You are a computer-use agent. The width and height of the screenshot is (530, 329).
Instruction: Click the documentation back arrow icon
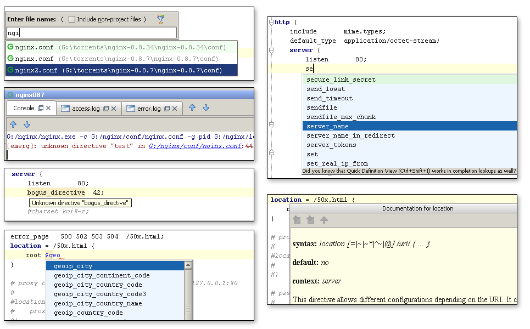click(x=297, y=220)
